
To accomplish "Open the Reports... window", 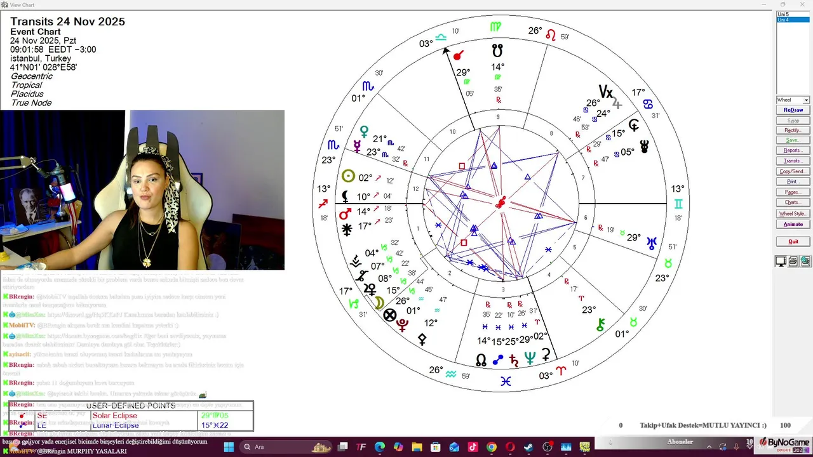I will point(793,150).
